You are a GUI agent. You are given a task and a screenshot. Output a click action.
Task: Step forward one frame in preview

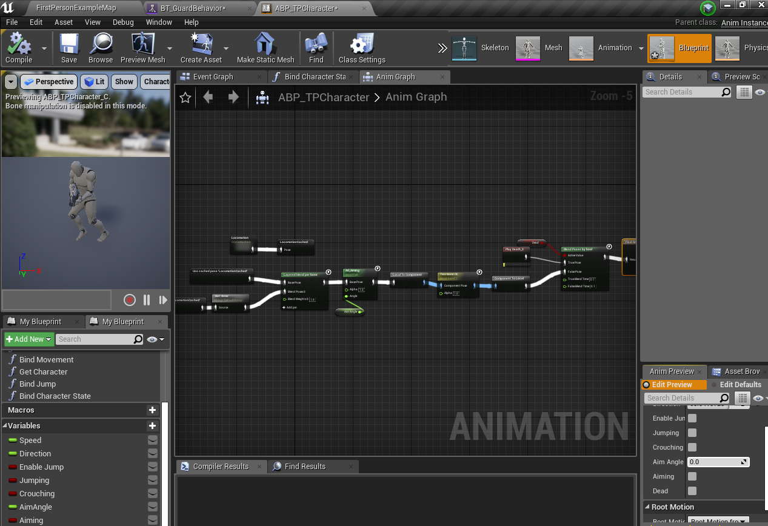point(163,300)
